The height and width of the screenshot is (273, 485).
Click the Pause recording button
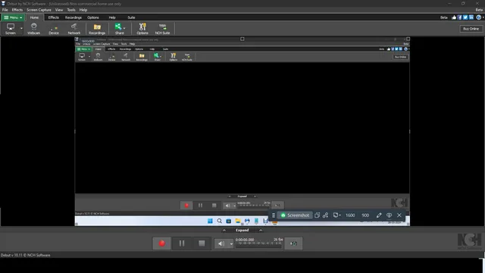pyautogui.click(x=182, y=243)
